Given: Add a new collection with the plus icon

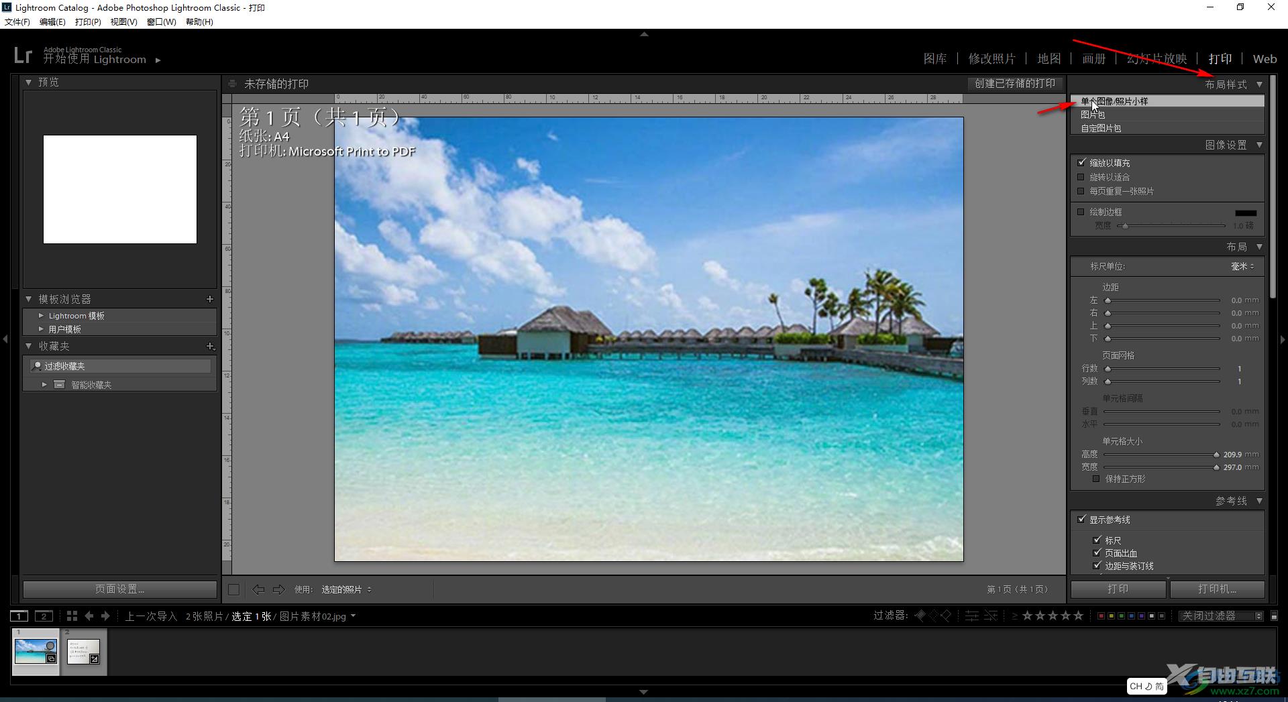Looking at the screenshot, I should pos(210,346).
